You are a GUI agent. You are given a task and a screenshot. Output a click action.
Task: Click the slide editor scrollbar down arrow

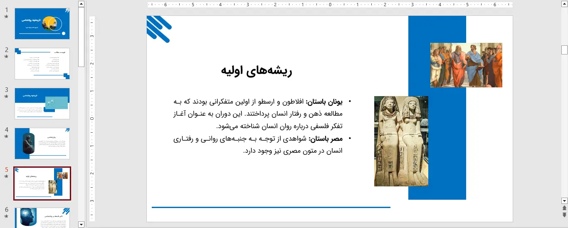(564, 201)
